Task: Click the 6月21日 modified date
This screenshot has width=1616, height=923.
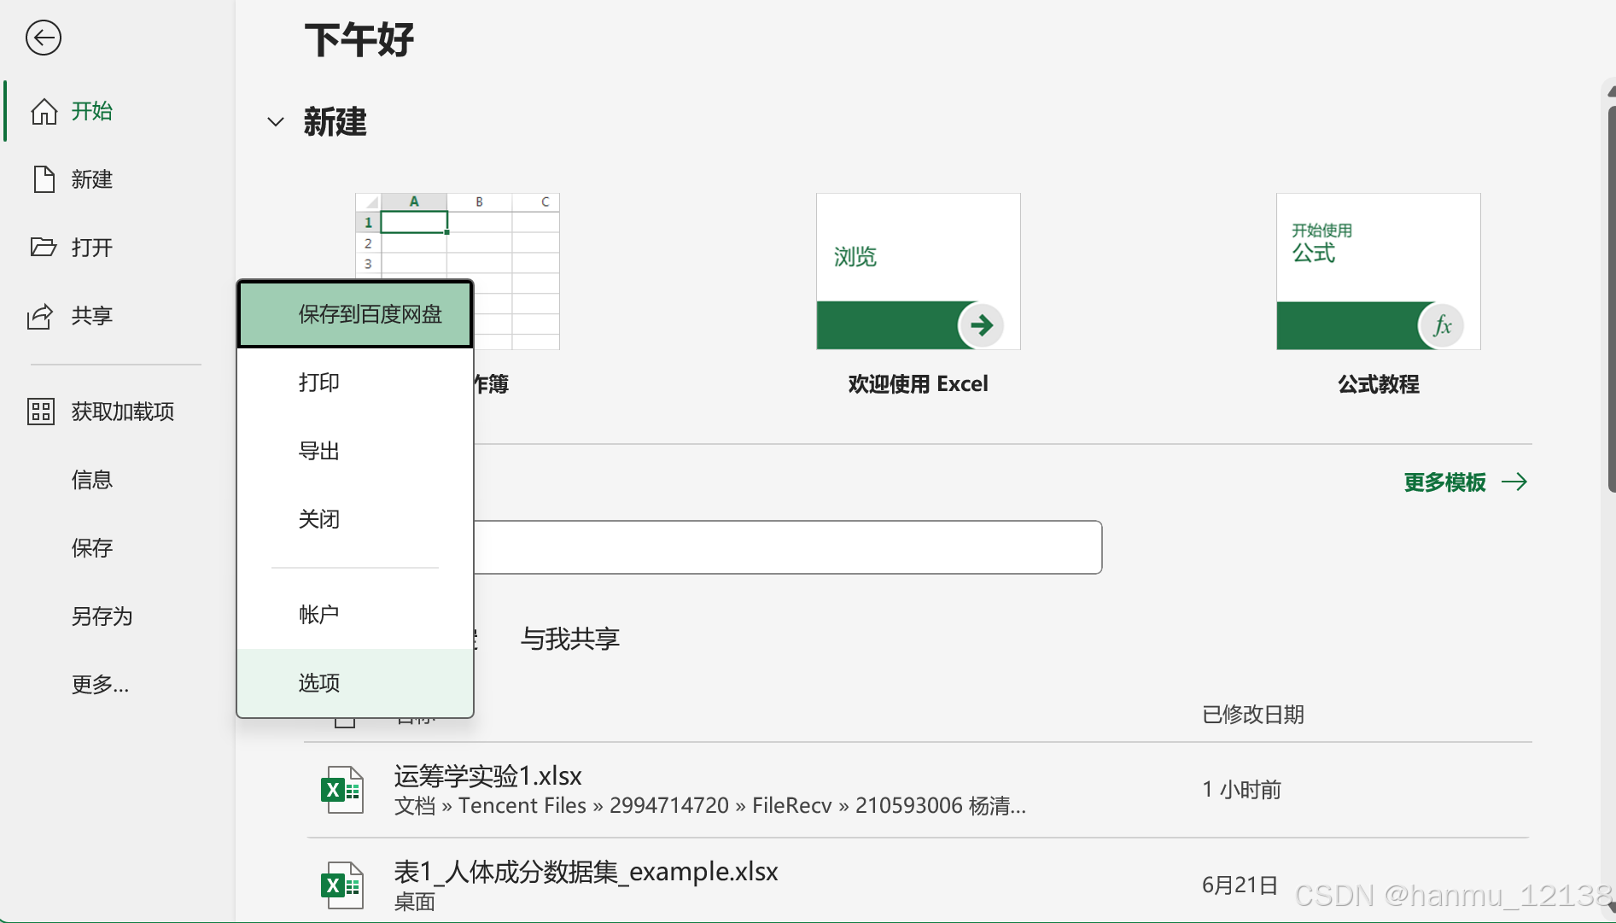Action: (x=1240, y=885)
